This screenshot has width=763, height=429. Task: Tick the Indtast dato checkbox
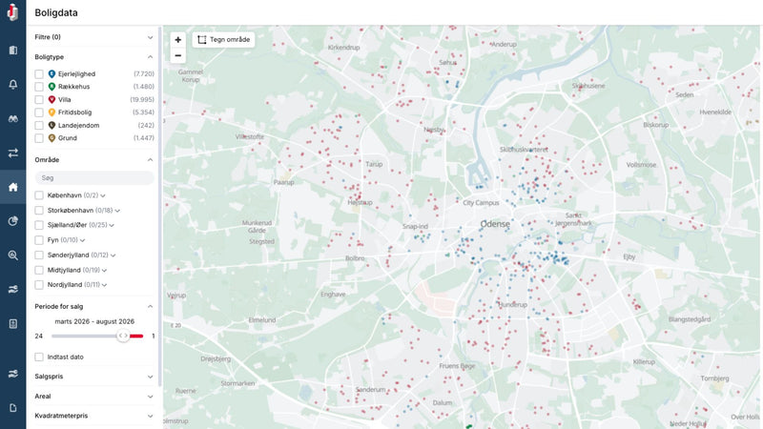[x=39, y=357]
